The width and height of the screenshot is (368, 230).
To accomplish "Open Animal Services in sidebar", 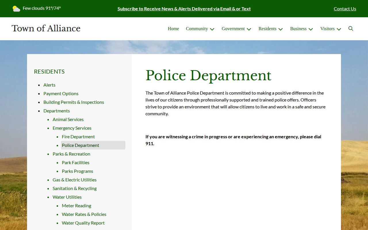I will tap(68, 119).
